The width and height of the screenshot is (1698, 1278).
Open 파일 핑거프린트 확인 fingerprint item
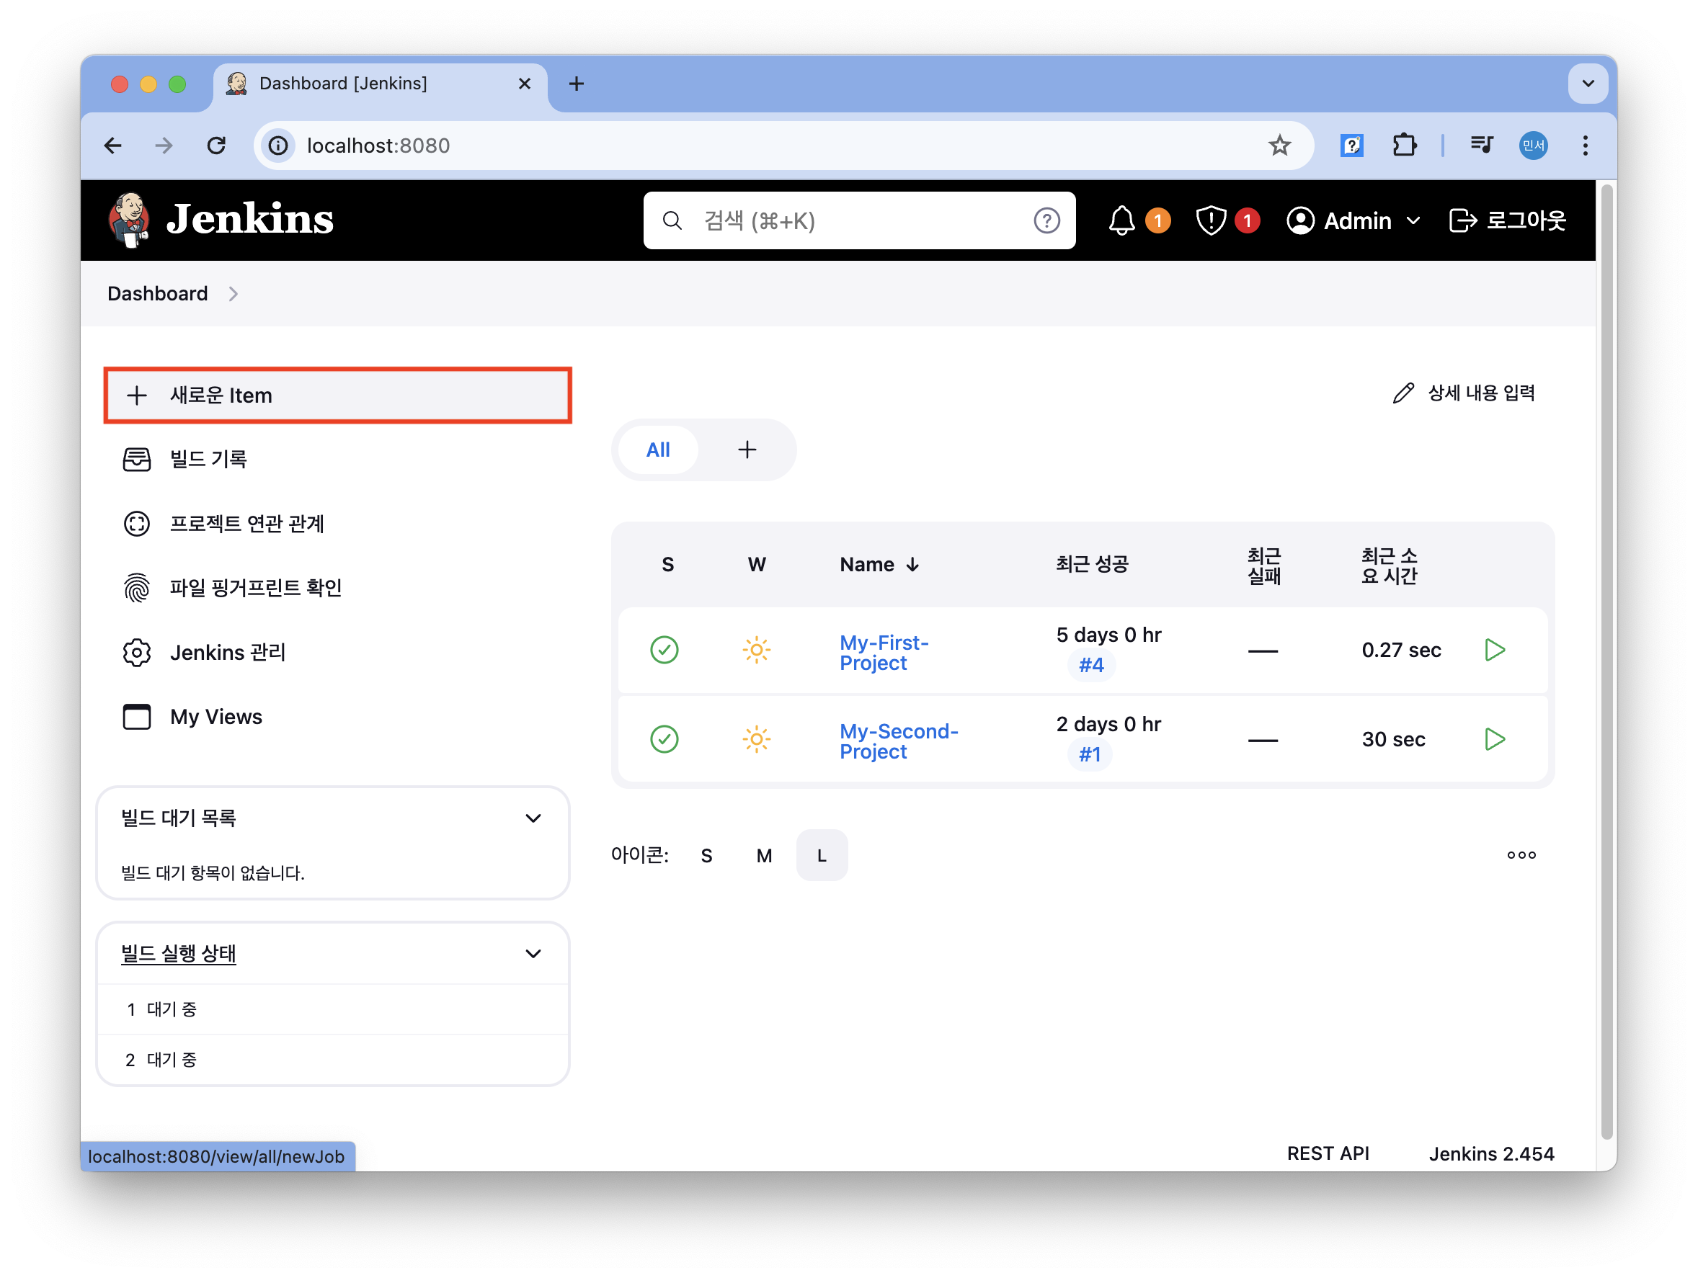[x=255, y=588]
